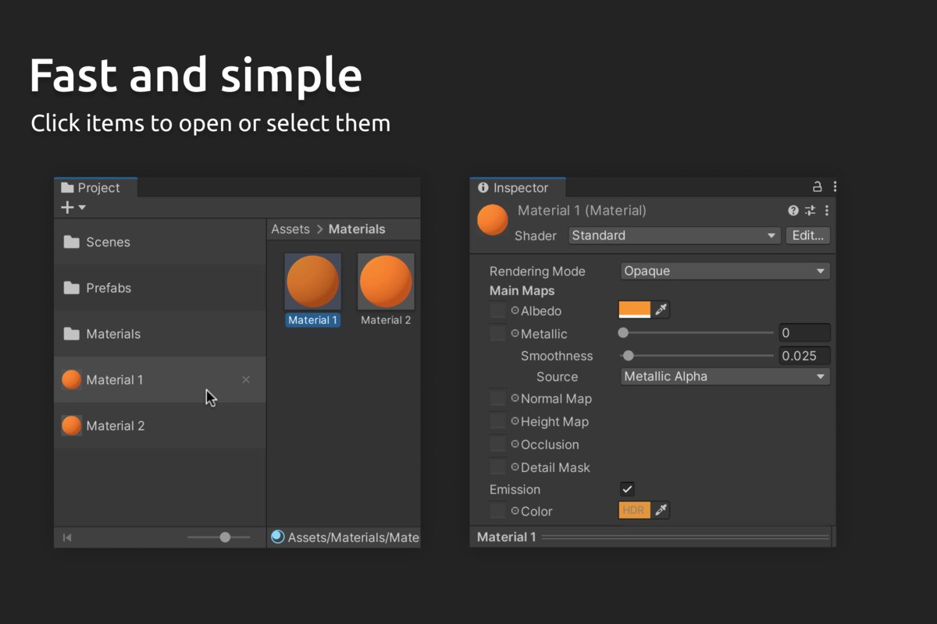Viewport: 937px width, 624px height.
Task: Open the Materials folder in the sidebar
Action: point(159,334)
